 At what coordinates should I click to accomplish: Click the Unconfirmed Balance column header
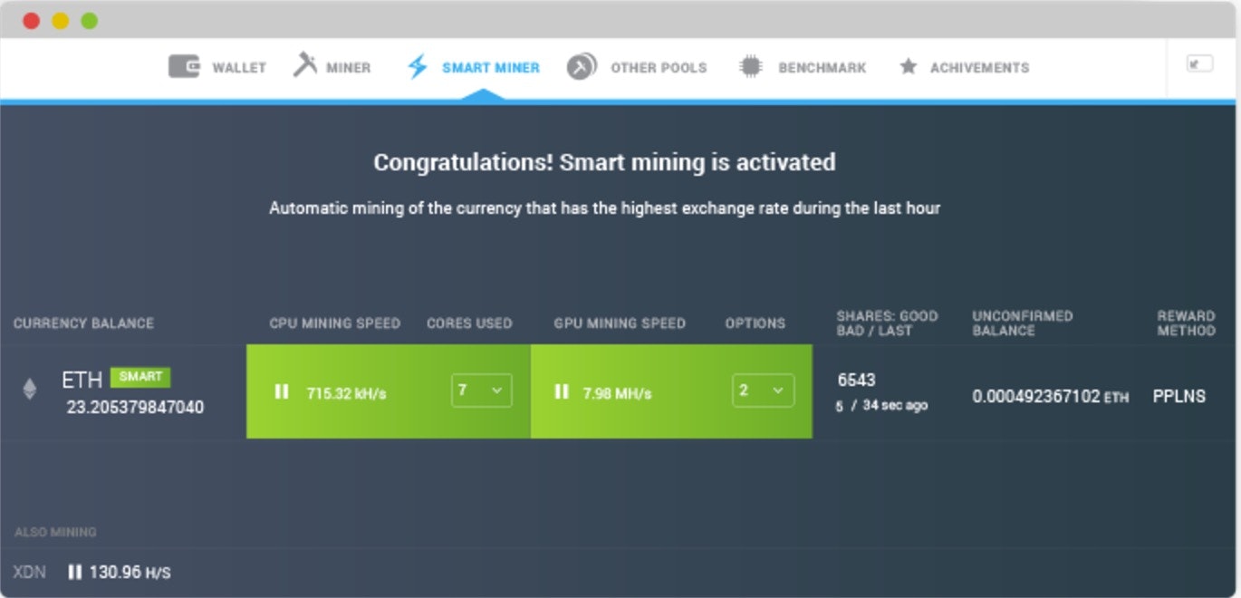coord(1023,323)
